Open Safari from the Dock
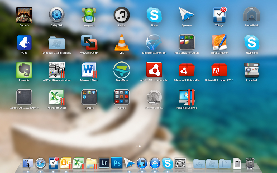The height and width of the screenshot is (173, 277). pos(41,163)
